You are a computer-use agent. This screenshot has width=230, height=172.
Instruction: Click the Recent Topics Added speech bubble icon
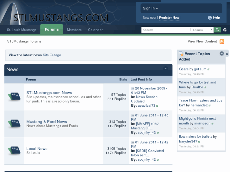pos(181,54)
